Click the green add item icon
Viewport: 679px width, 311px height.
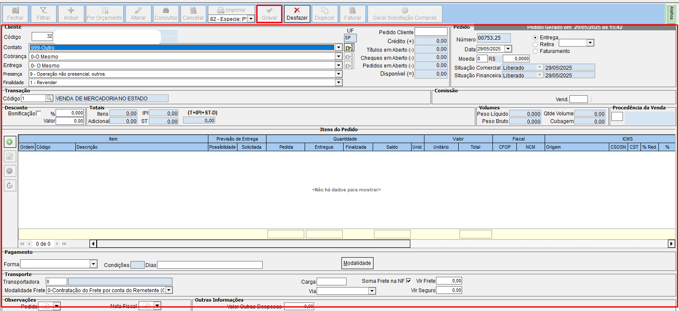[x=10, y=142]
